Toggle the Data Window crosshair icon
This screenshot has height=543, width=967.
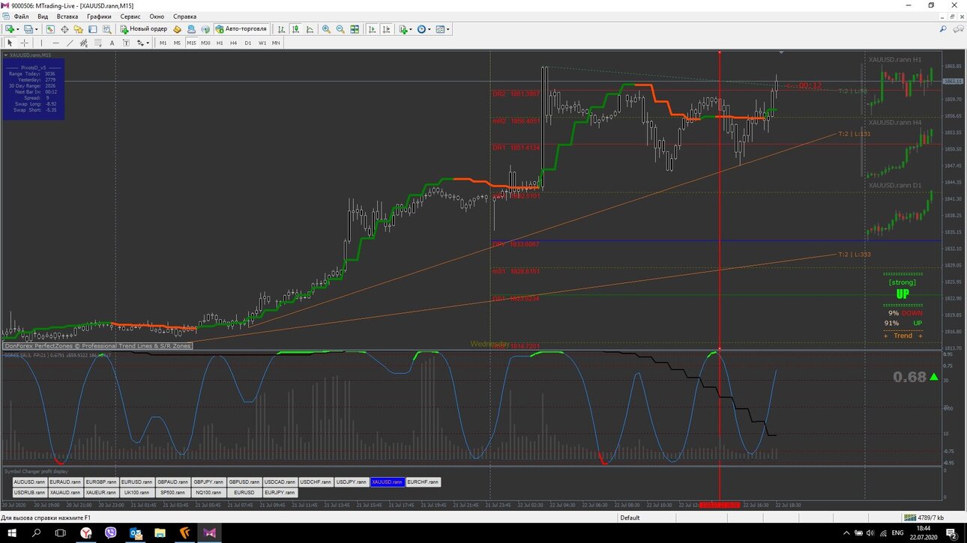64,29
